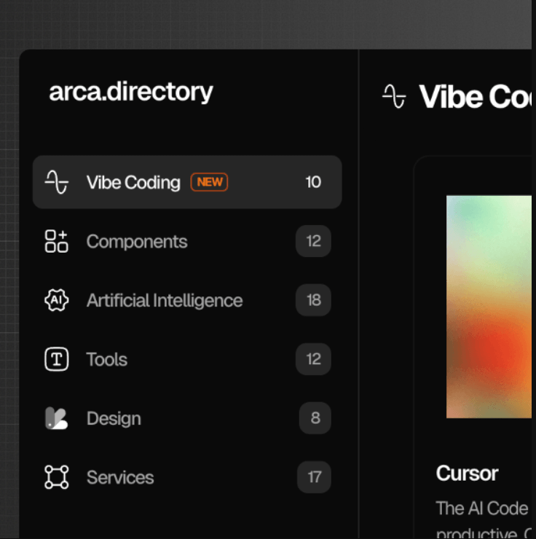Click the Design category icon

coord(56,418)
